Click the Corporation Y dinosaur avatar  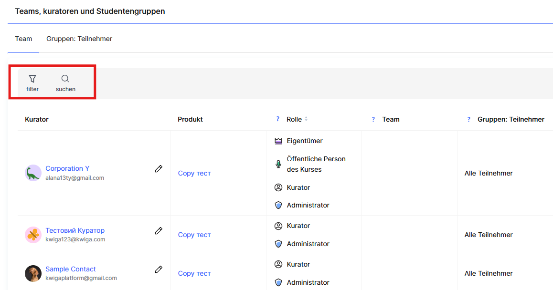point(33,173)
